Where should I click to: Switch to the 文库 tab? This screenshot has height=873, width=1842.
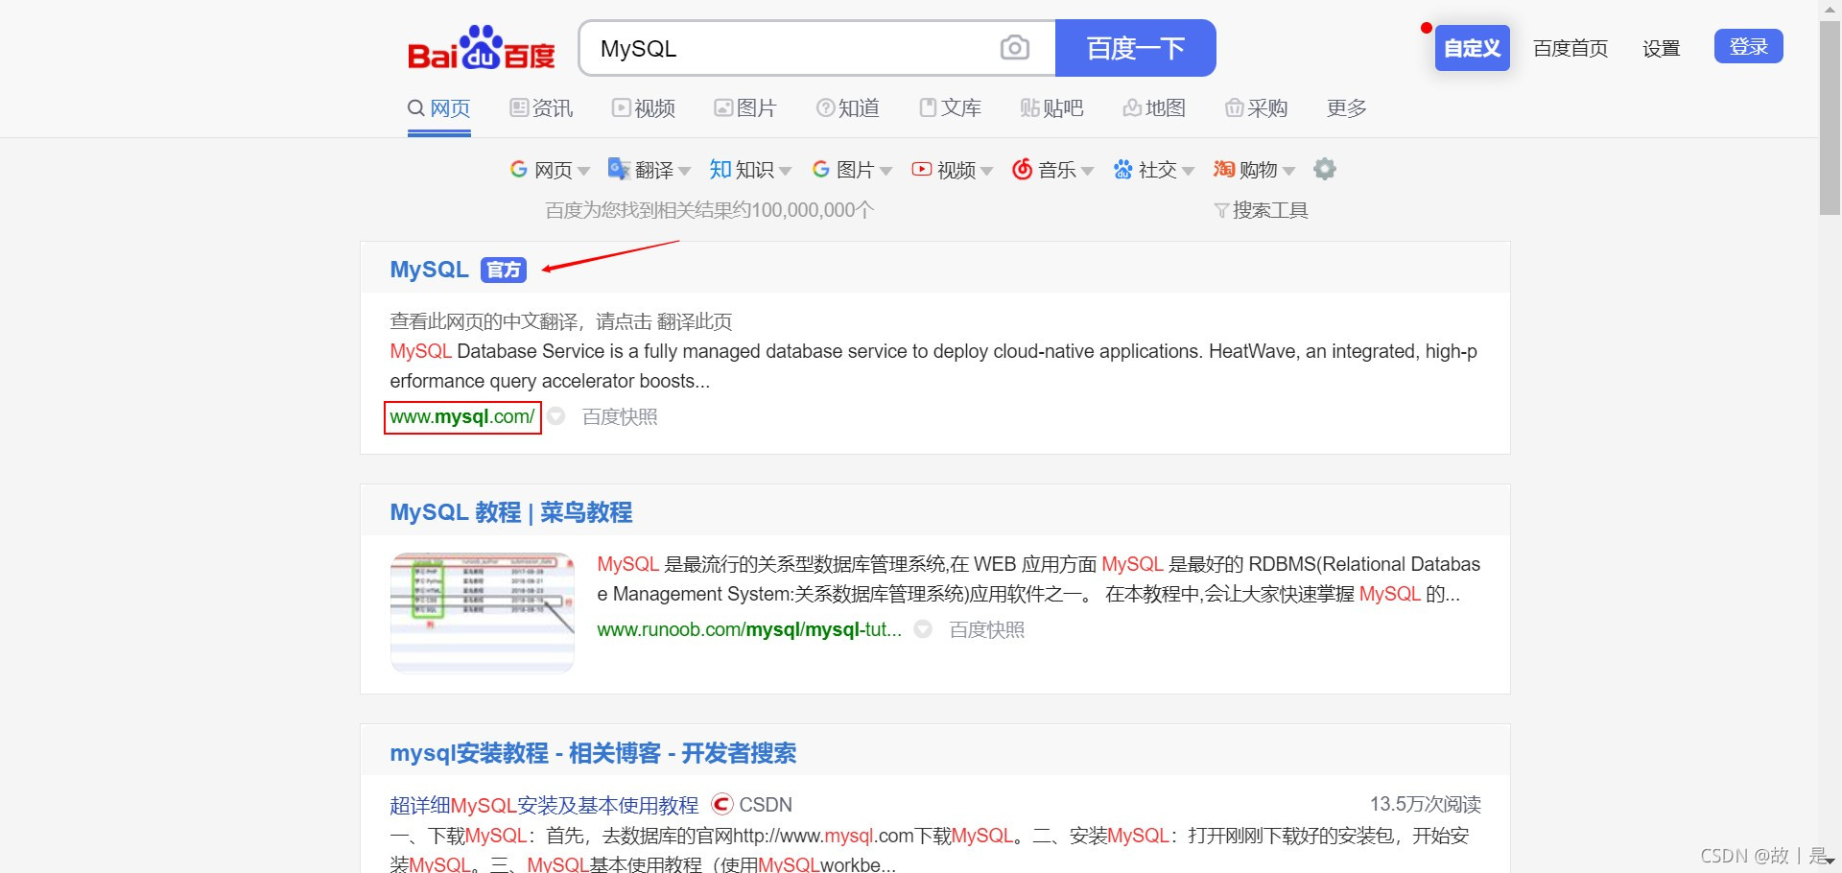click(951, 108)
